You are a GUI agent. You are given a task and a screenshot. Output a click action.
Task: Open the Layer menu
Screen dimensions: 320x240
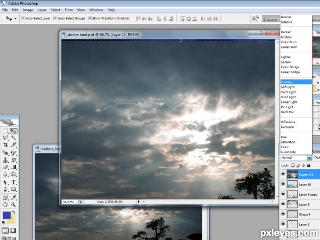point(42,10)
